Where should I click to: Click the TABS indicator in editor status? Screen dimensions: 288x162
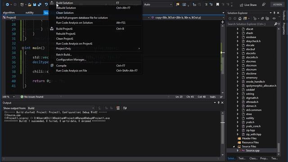tap(212, 97)
